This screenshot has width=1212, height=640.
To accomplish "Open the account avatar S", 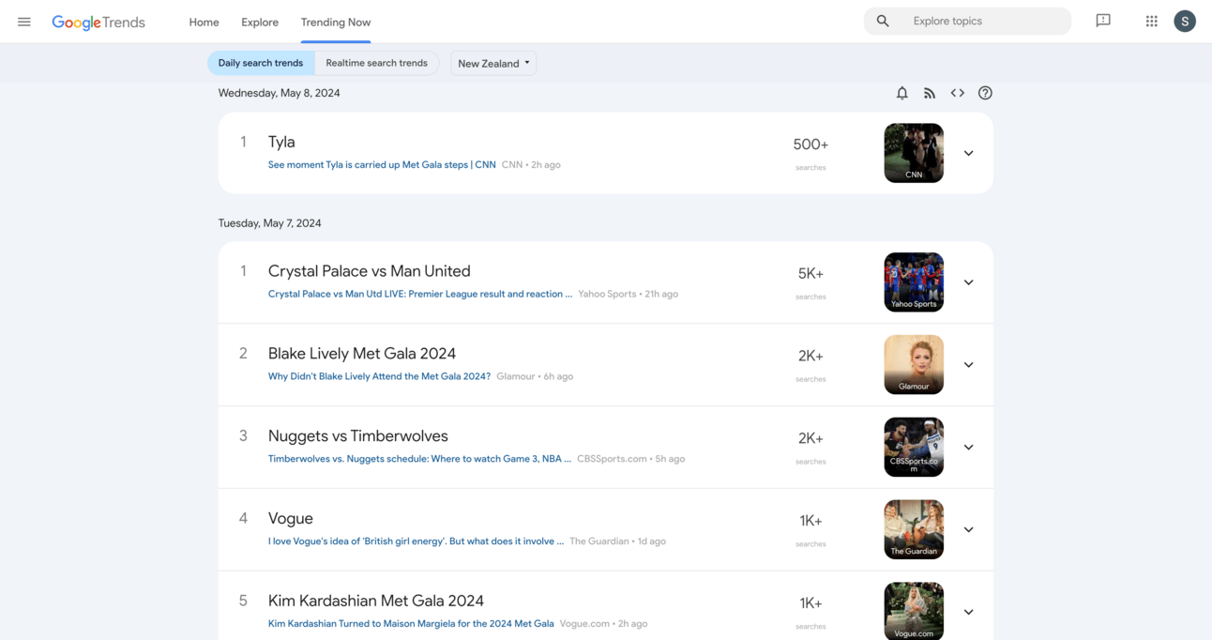I will point(1185,21).
